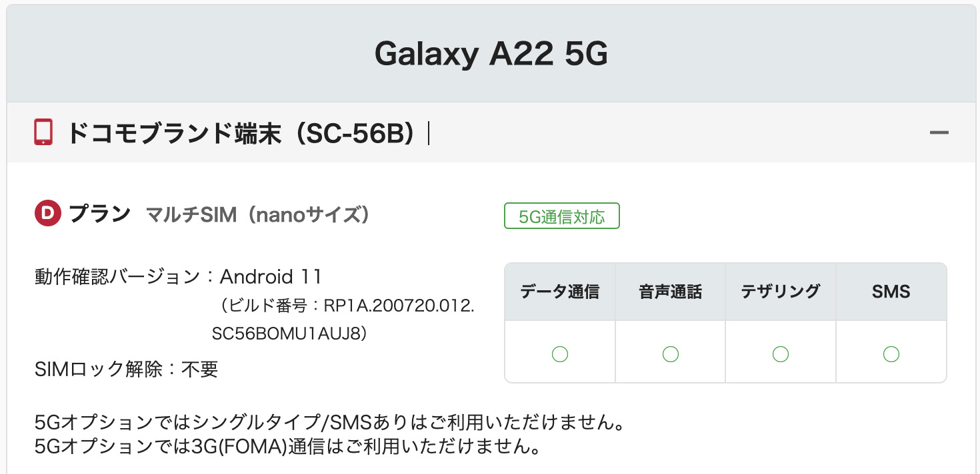980x474 pixels.
Task: Click the プラン label
Action: 99,214
